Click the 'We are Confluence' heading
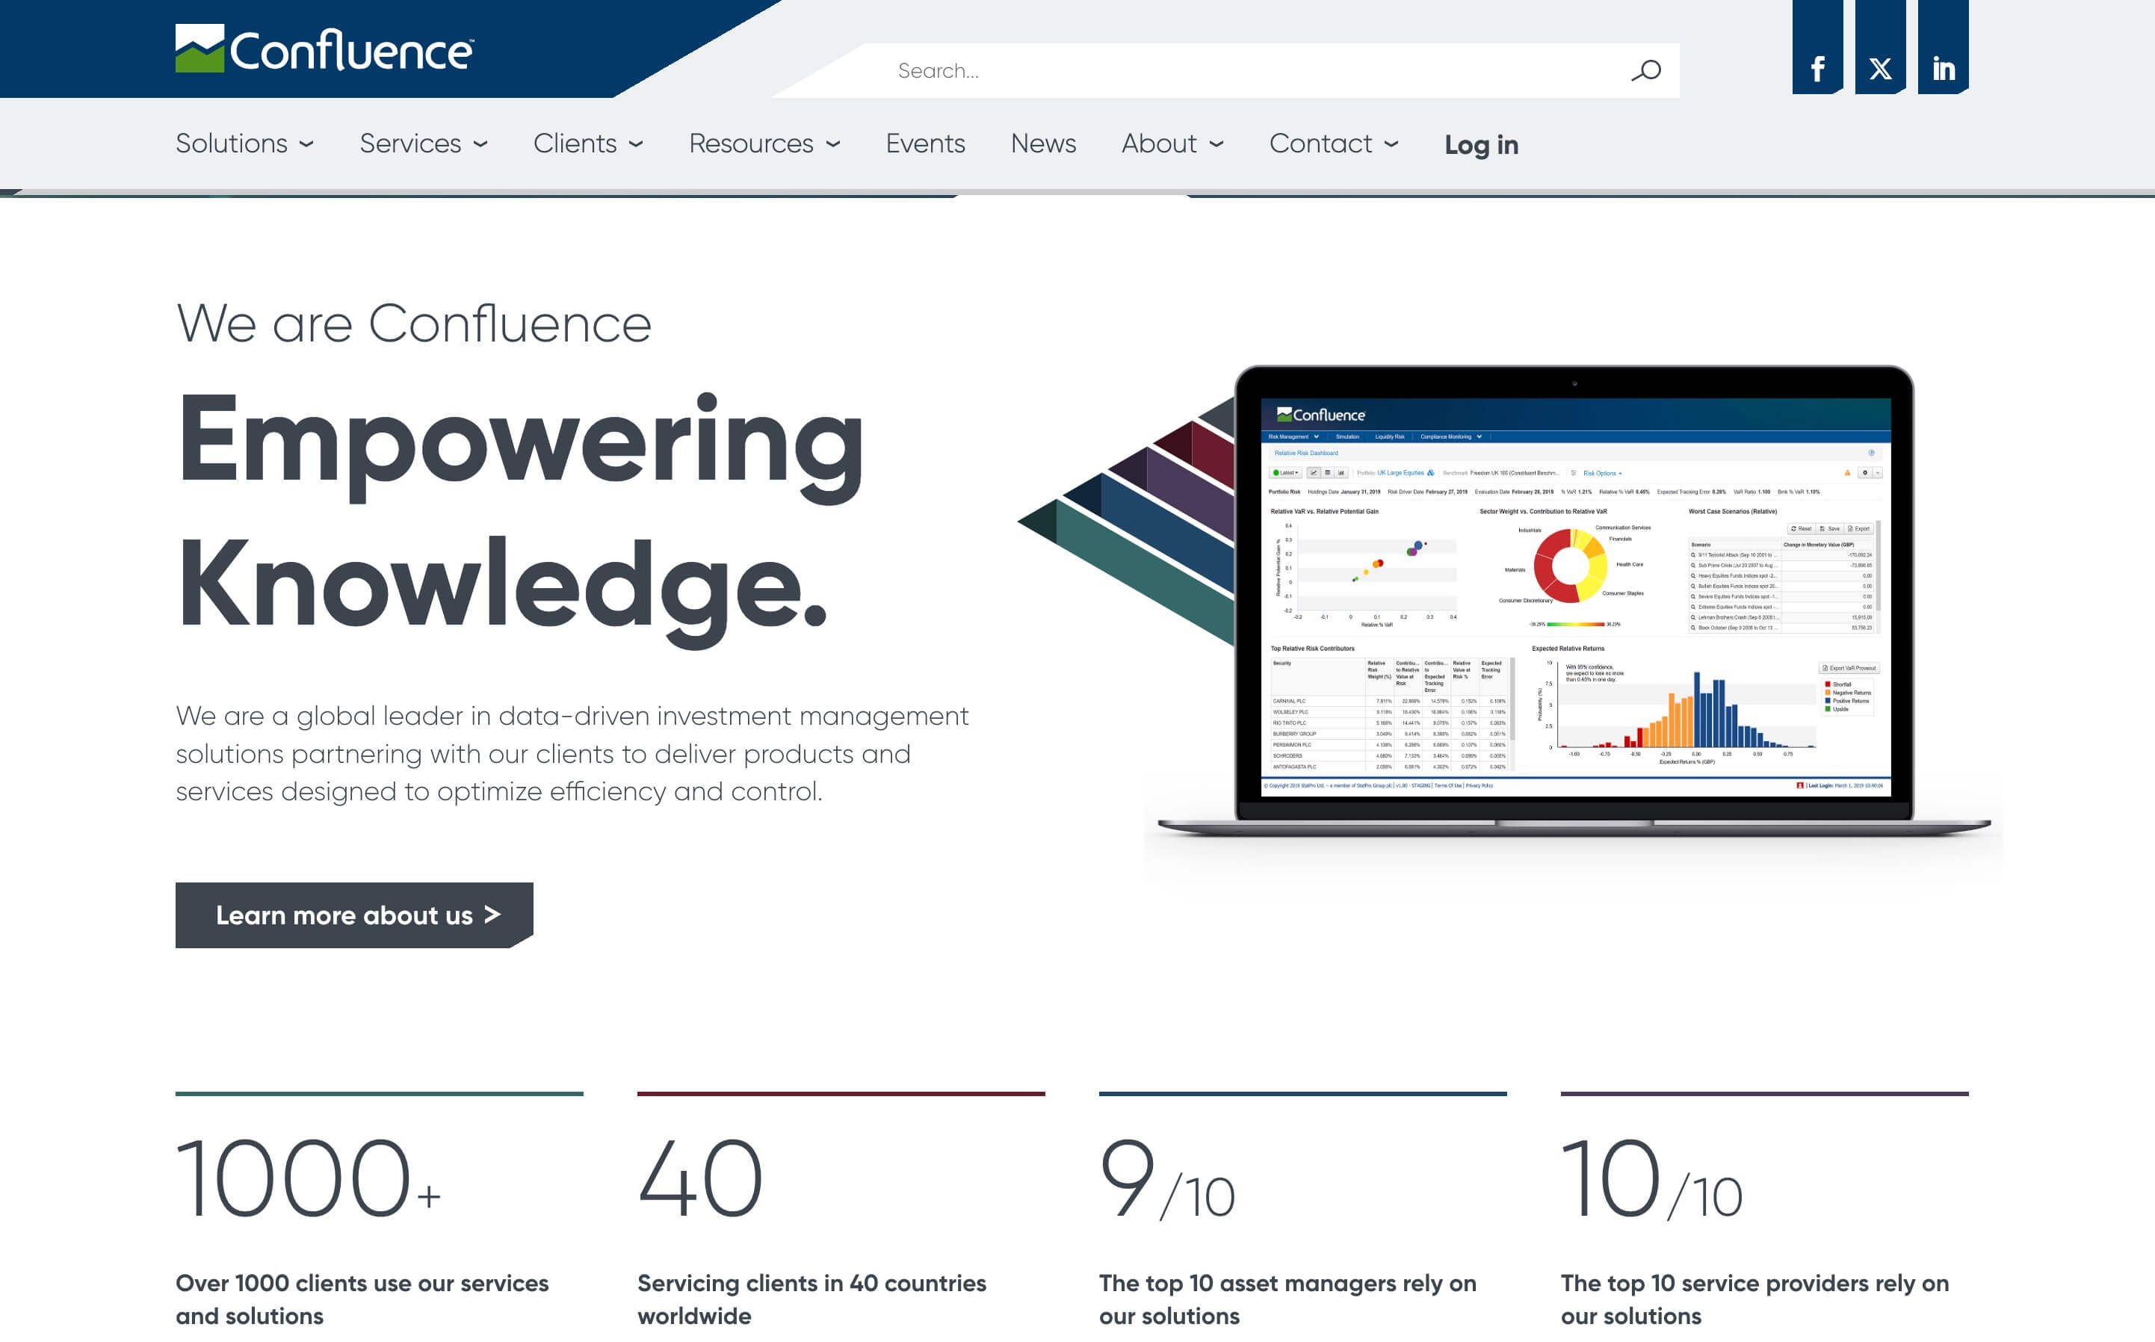The width and height of the screenshot is (2155, 1342). [x=414, y=323]
